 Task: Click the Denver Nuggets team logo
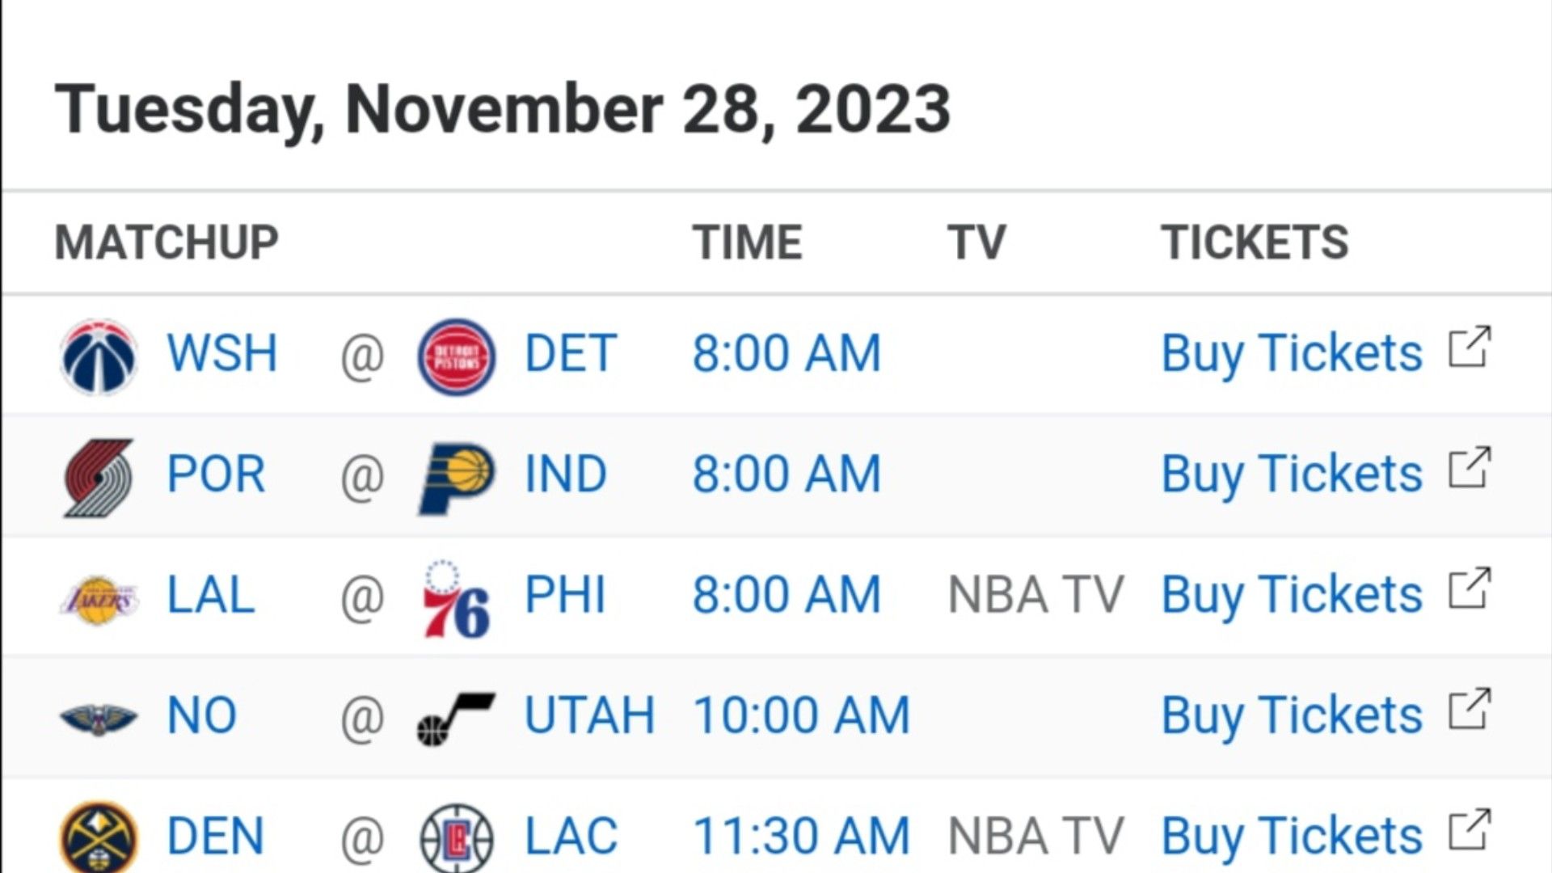coord(99,837)
